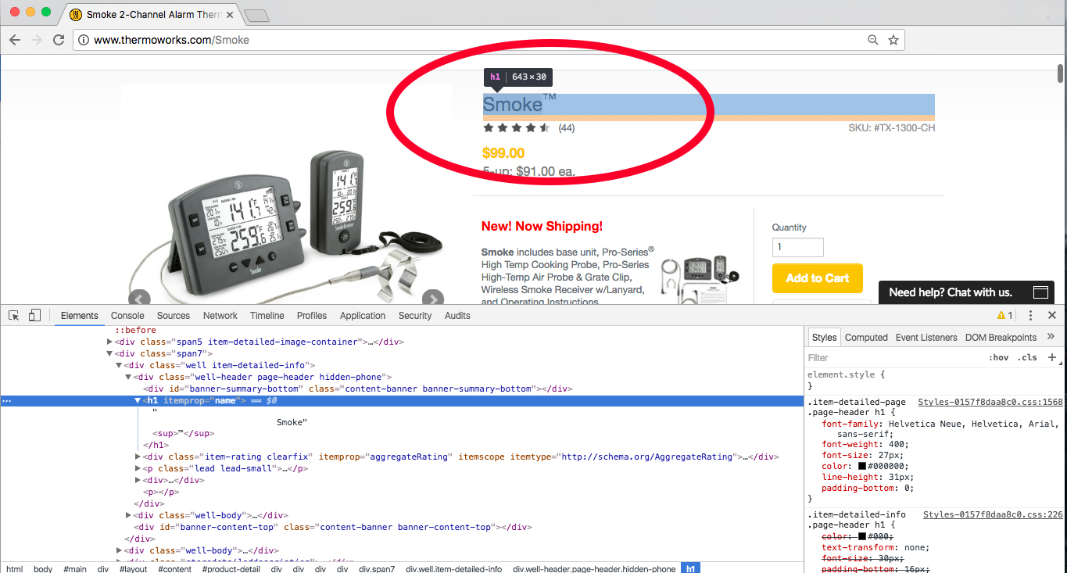Toggle the device toolbar icon in DevTools
Image resolution: width=1067 pixels, height=573 pixels.
pos(34,316)
